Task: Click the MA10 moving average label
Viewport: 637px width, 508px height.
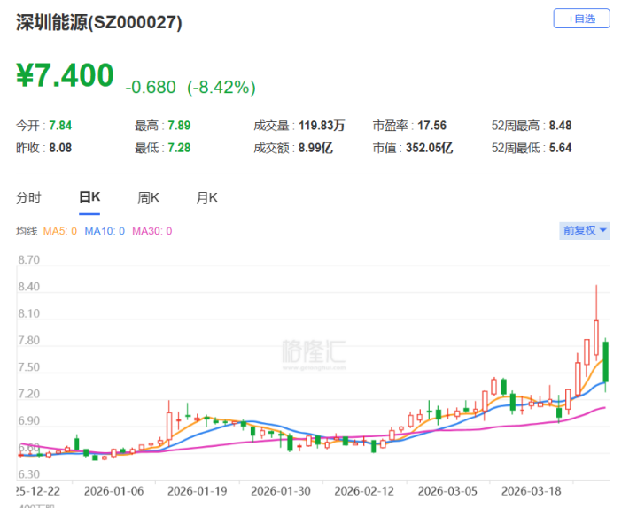Action: (x=105, y=231)
